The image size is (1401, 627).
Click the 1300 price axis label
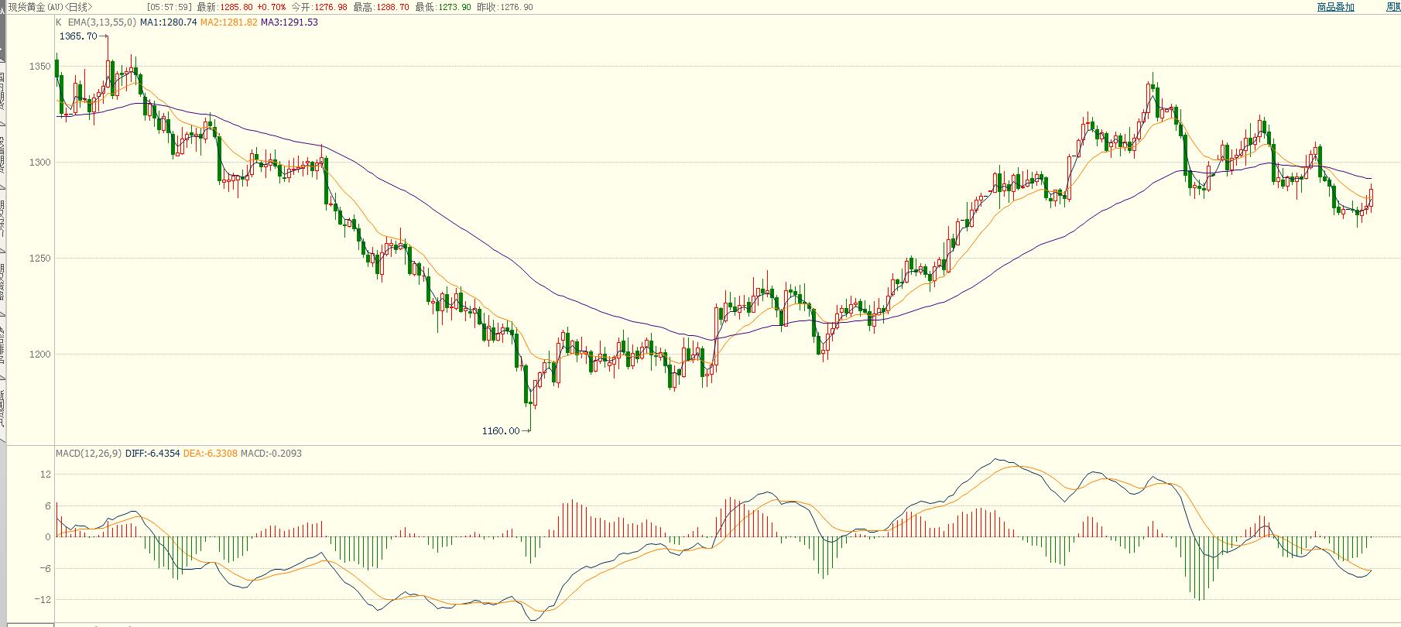click(x=39, y=163)
